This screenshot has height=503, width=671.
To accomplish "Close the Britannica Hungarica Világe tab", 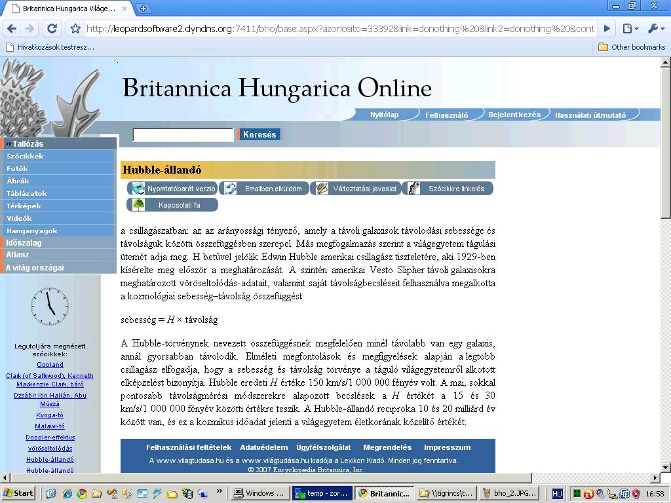I will [125, 8].
